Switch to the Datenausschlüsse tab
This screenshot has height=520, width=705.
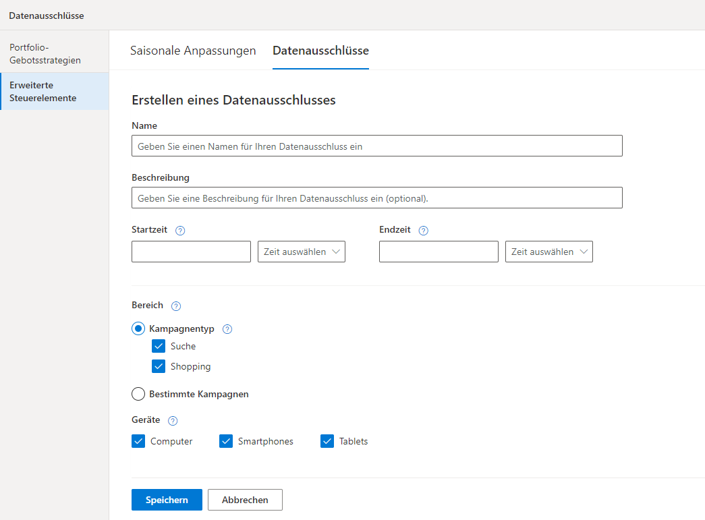320,51
